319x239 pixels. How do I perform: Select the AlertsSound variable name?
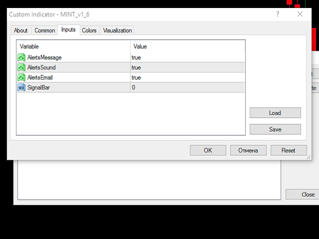41,68
